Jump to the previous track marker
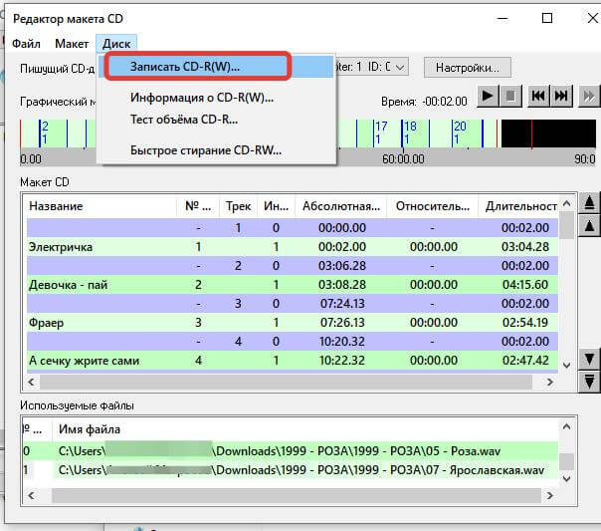Image resolution: width=601 pixels, height=531 pixels. click(538, 96)
